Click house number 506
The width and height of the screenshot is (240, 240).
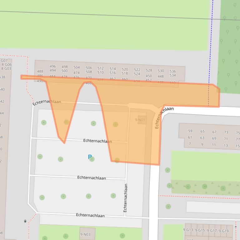(x=89, y=68)
